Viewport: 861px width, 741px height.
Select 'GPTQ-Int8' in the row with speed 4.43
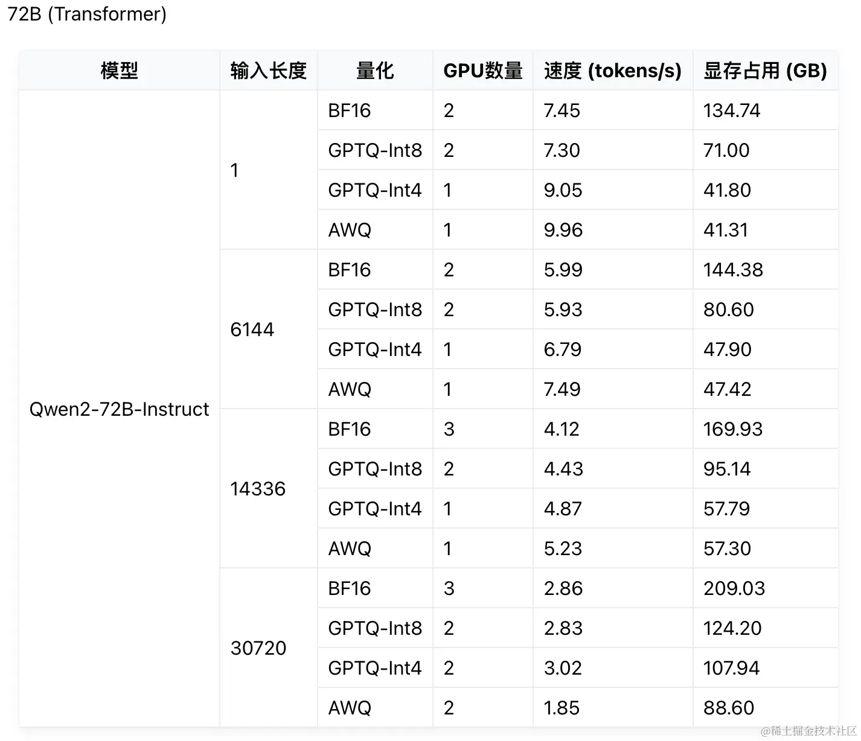tap(375, 469)
